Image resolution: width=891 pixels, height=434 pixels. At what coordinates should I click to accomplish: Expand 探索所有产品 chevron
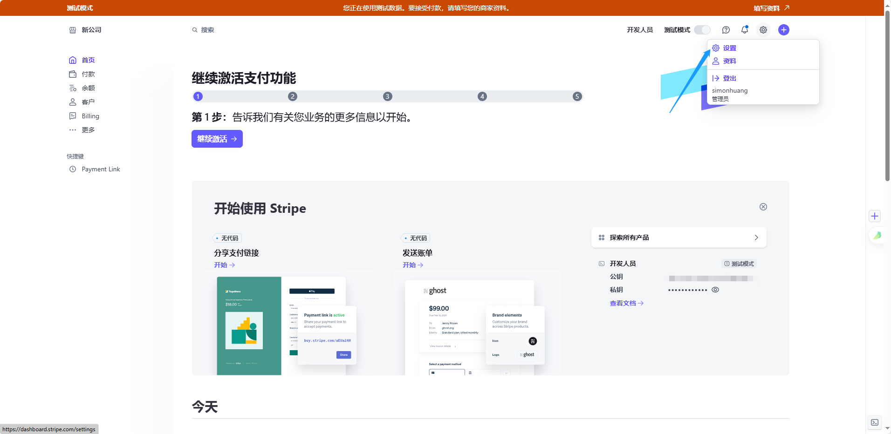point(756,237)
